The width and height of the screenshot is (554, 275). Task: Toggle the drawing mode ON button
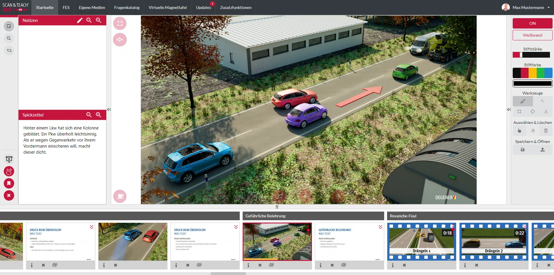[x=532, y=23]
